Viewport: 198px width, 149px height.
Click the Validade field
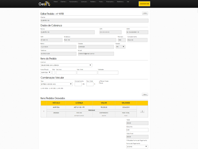click(108, 72)
